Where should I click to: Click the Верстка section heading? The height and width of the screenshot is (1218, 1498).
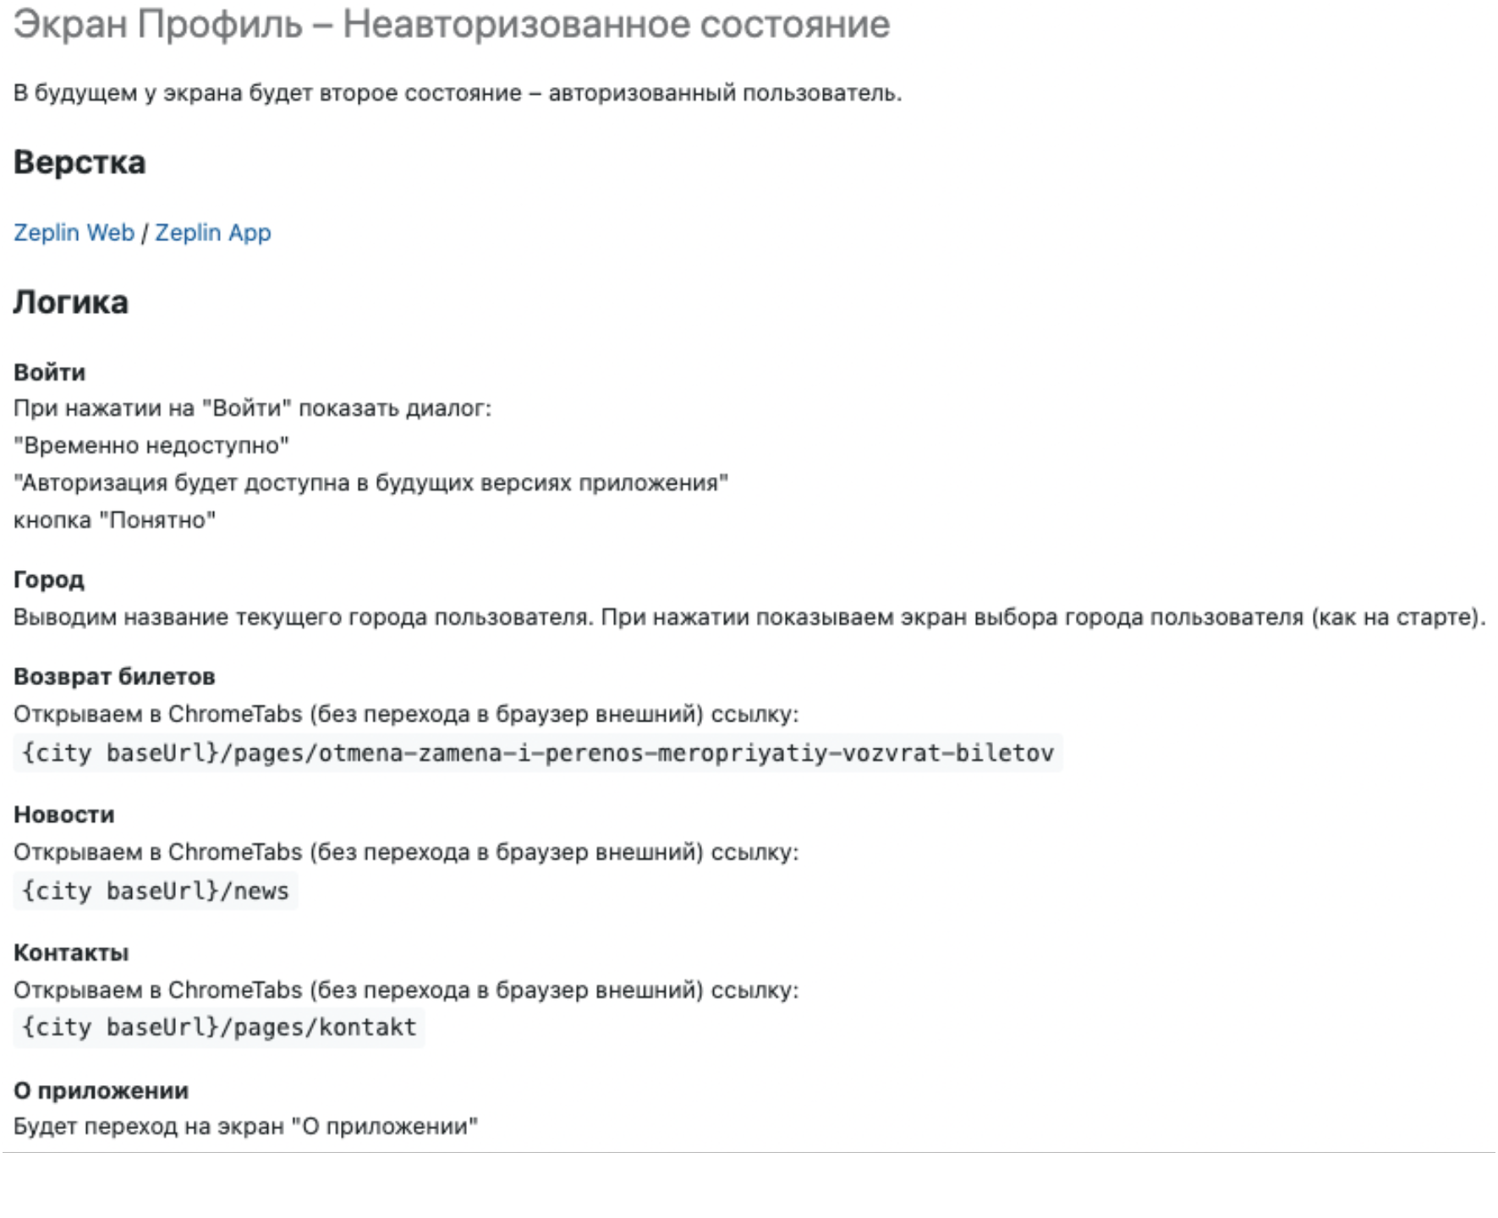tap(80, 162)
